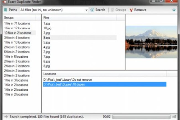Open the file filter dropdown arrow

click(x=86, y=10)
